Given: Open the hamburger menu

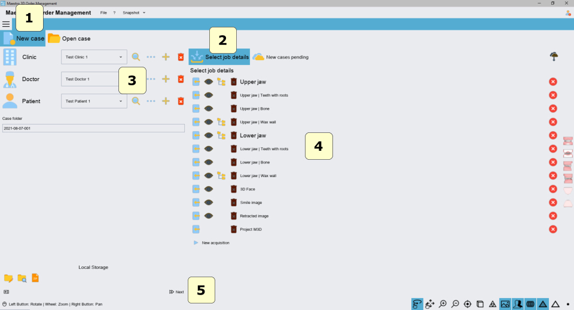Looking at the screenshot, I should [6, 24].
